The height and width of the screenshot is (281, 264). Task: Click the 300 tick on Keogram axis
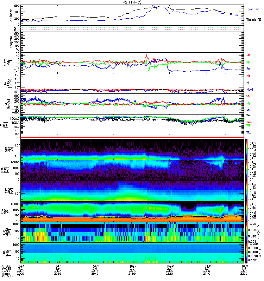(17, 33)
